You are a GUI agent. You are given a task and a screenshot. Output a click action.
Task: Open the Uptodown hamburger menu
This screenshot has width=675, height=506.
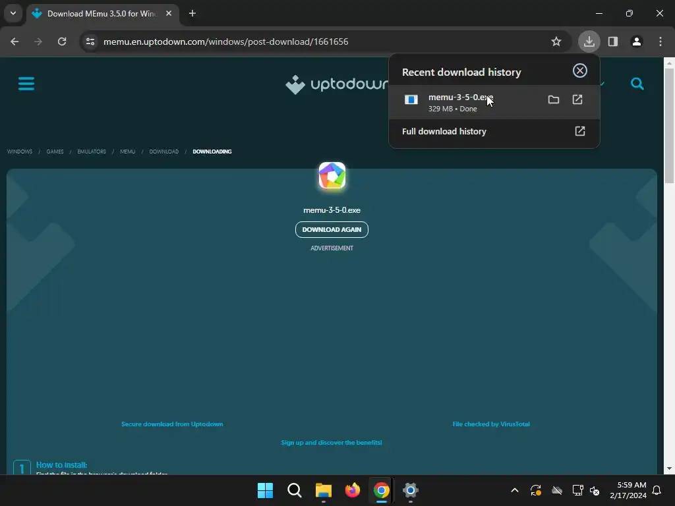[x=26, y=84]
